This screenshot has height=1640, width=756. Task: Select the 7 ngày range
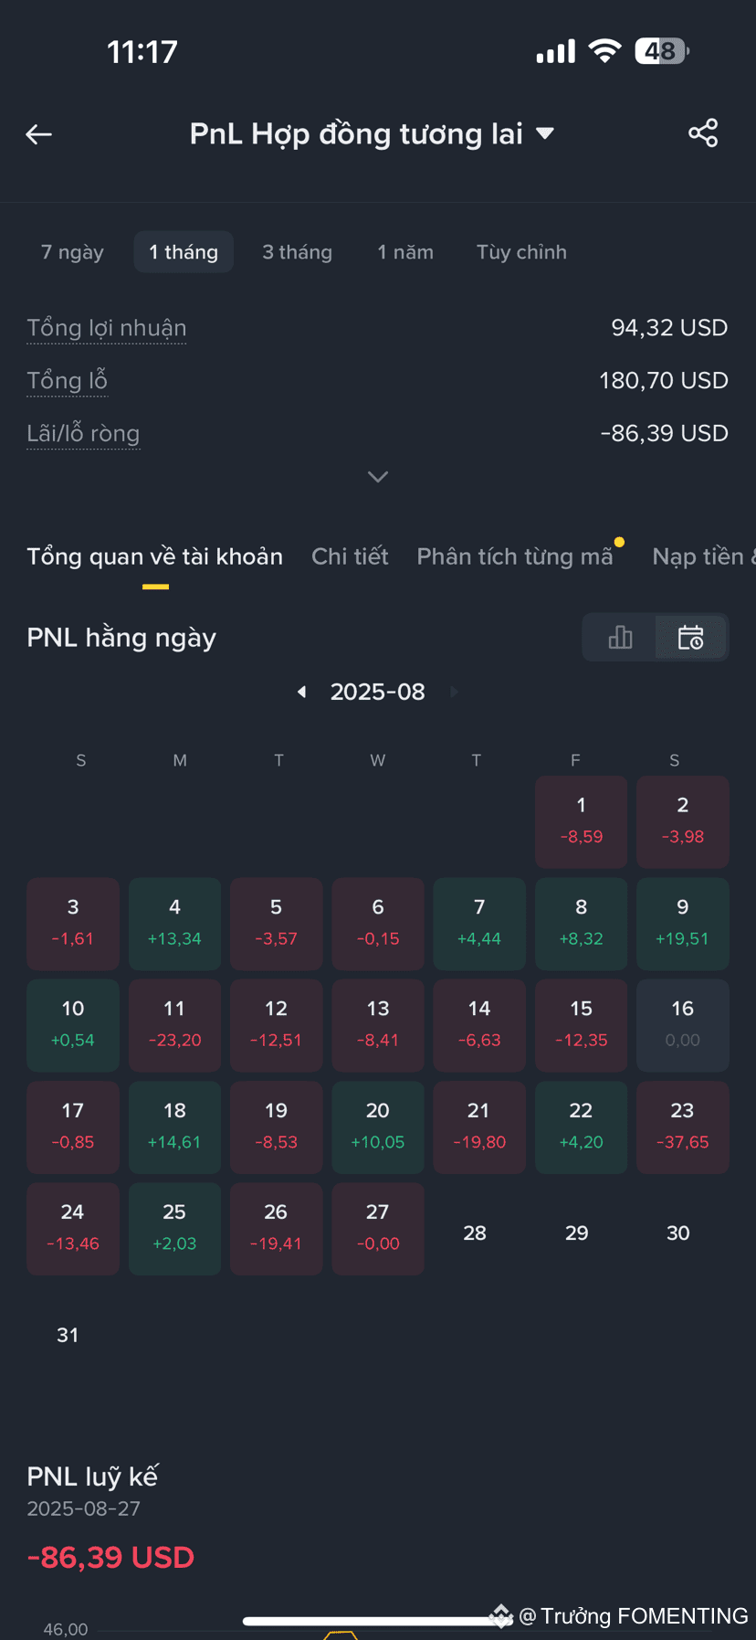pyautogui.click(x=72, y=252)
